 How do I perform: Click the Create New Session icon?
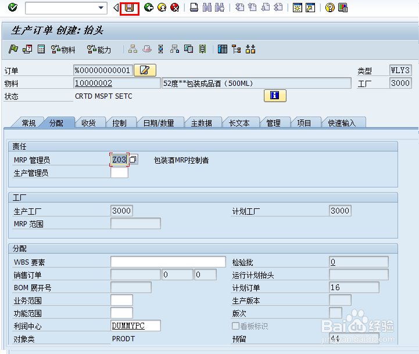pyautogui.click(x=298, y=8)
